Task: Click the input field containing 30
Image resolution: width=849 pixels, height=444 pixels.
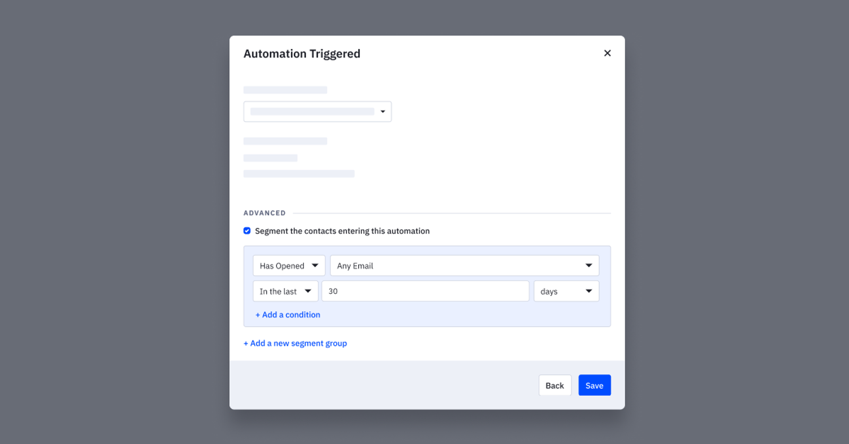Action: coord(425,291)
